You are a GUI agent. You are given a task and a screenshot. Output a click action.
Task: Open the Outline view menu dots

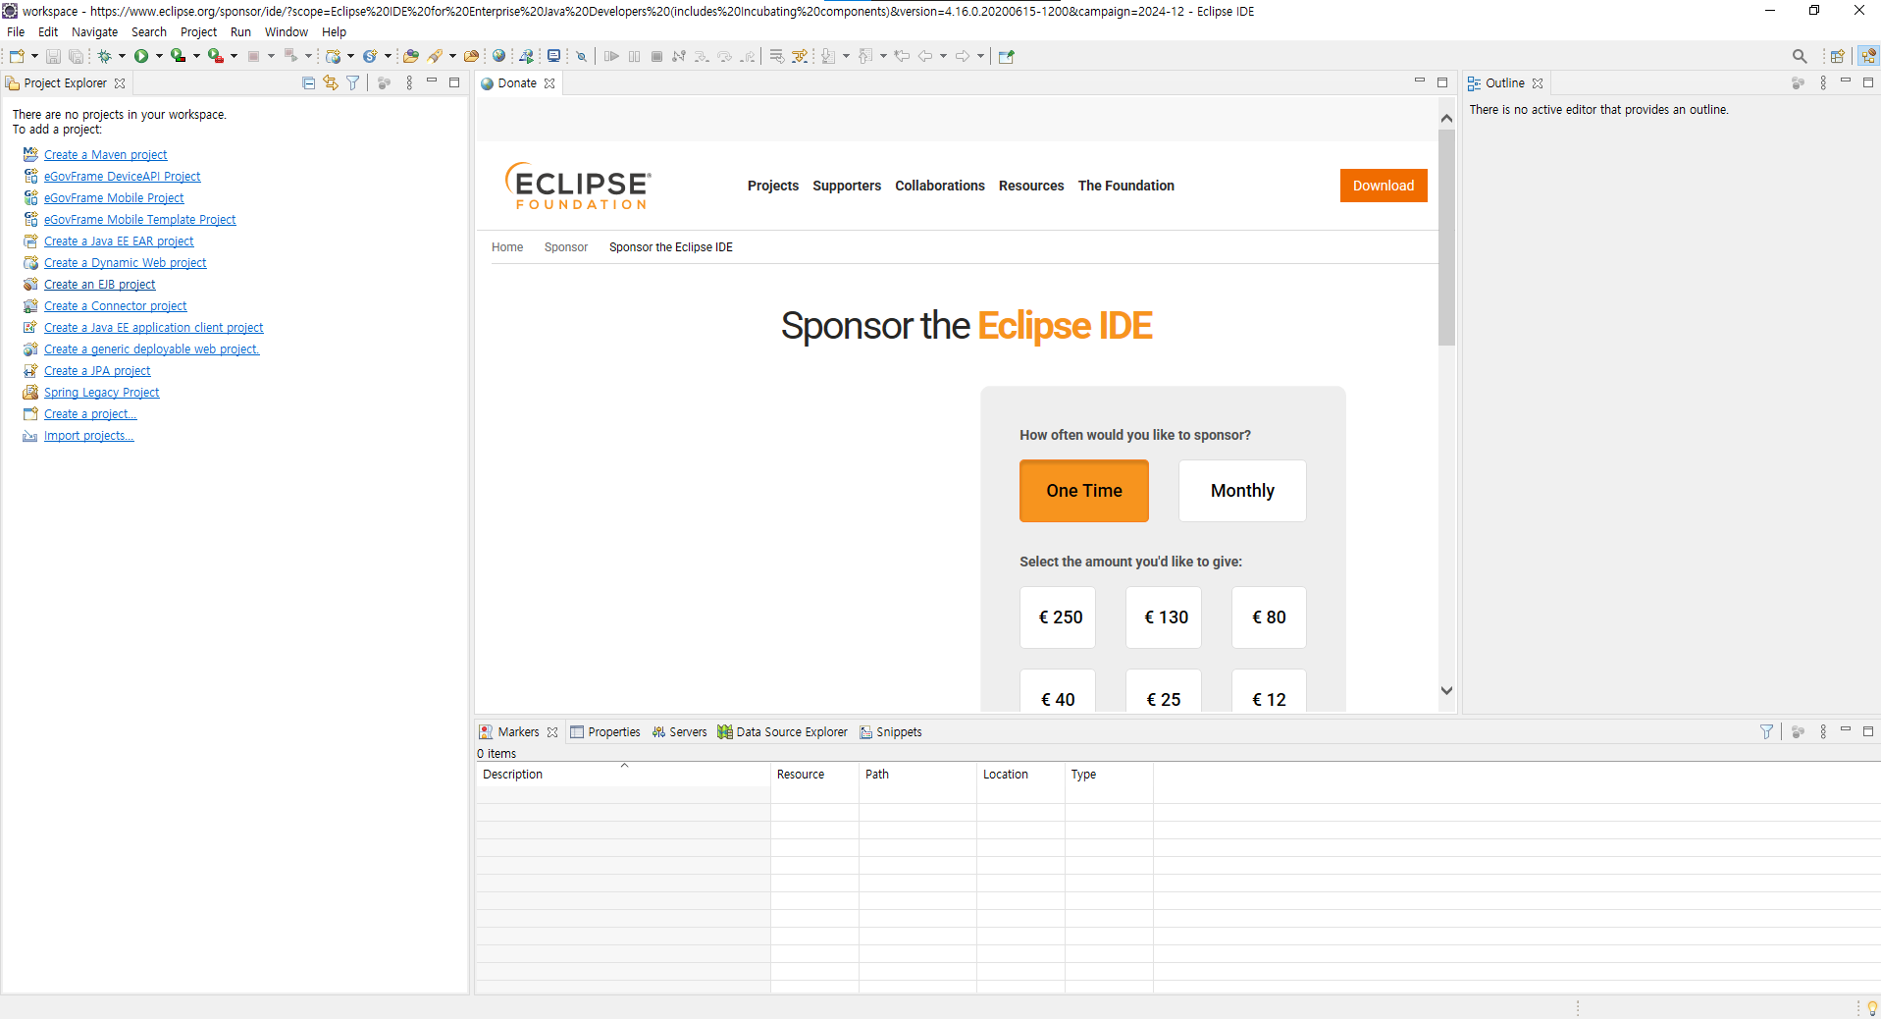pos(1823,83)
